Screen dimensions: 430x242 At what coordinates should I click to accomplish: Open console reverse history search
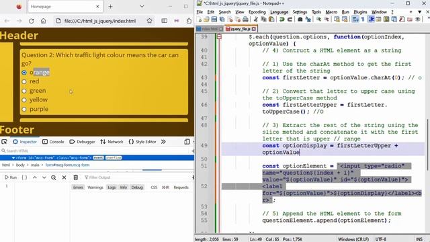click(x=54, y=177)
